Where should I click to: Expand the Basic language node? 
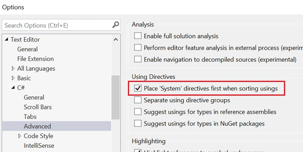pos(13,78)
